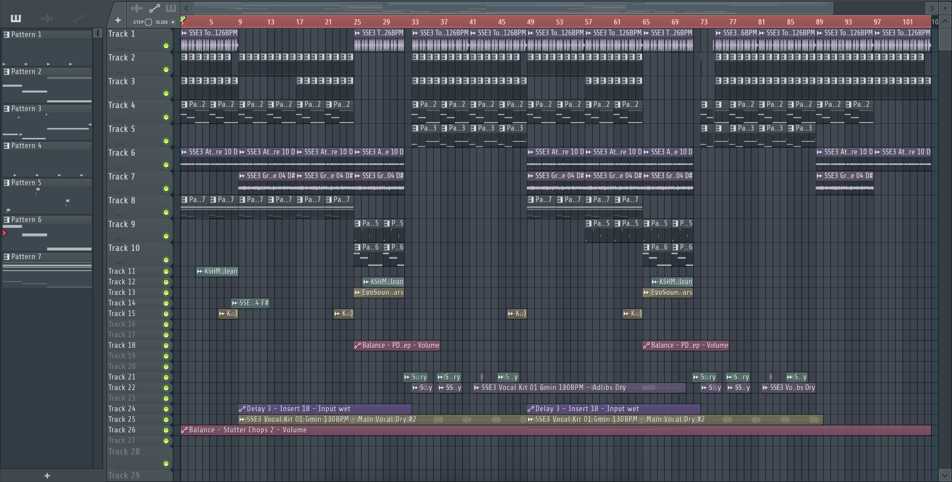Click bar 89 on the timeline ruler
The height and width of the screenshot is (482, 952).
[819, 22]
